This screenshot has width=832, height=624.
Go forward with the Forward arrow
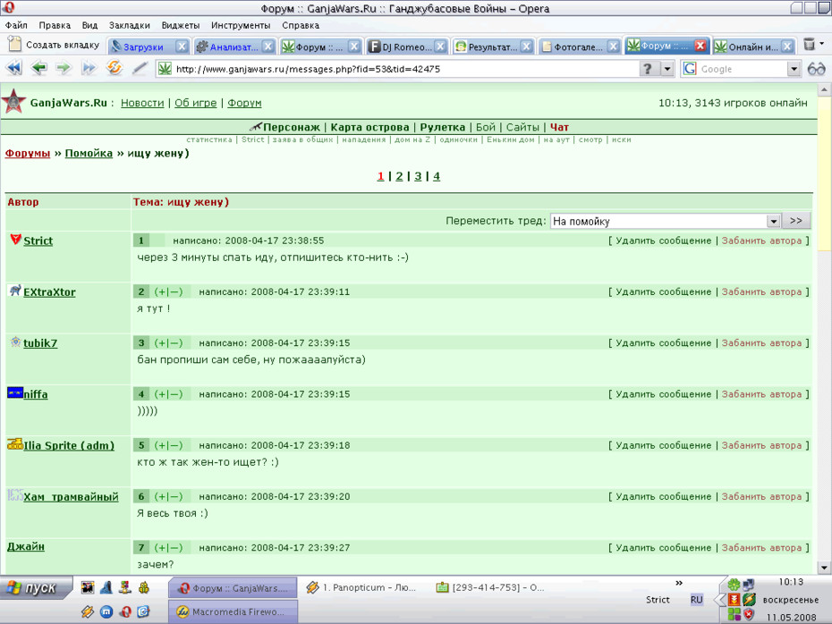click(x=64, y=69)
